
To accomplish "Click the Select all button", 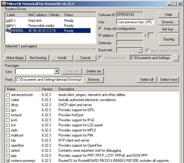I will coord(147,80).
